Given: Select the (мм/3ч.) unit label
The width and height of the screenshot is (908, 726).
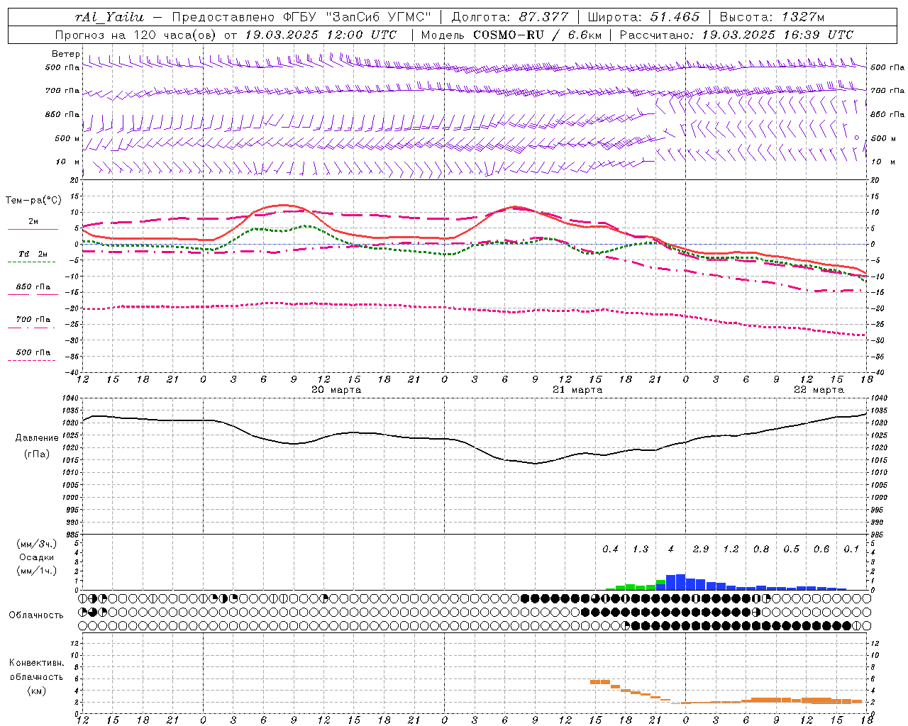Looking at the screenshot, I should point(36,544).
